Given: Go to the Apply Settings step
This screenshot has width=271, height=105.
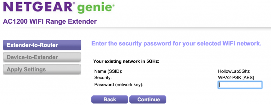Looking at the screenshot, I should click(x=42, y=70).
